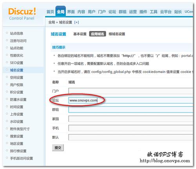Open 防灌水设置 in the sidebar

click(x=18, y=100)
